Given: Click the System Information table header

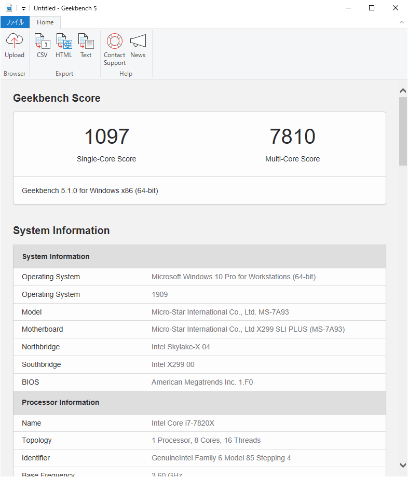Looking at the screenshot, I should (200, 256).
